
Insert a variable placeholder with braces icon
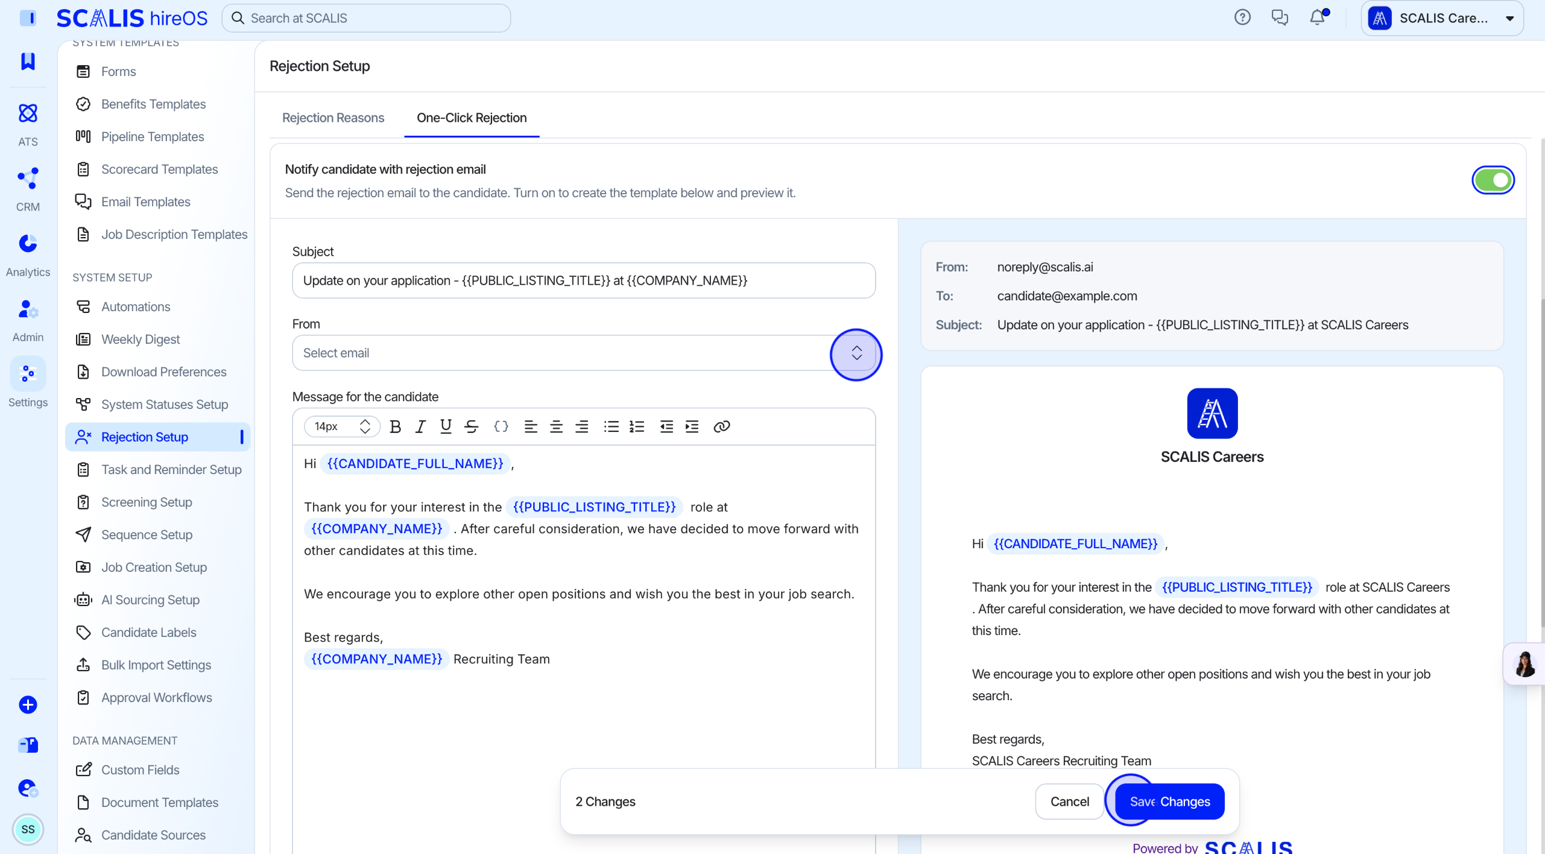[501, 426]
